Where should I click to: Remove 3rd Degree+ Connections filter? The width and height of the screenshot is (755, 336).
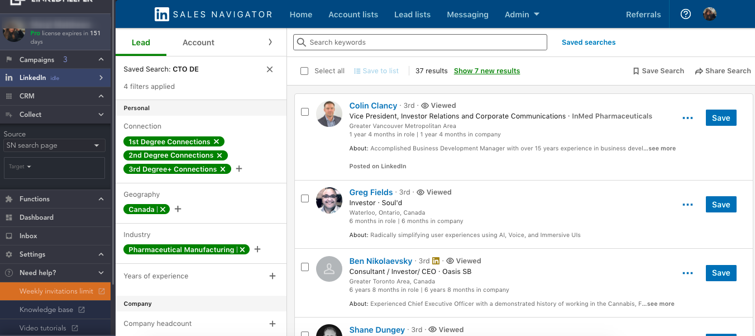pyautogui.click(x=223, y=169)
